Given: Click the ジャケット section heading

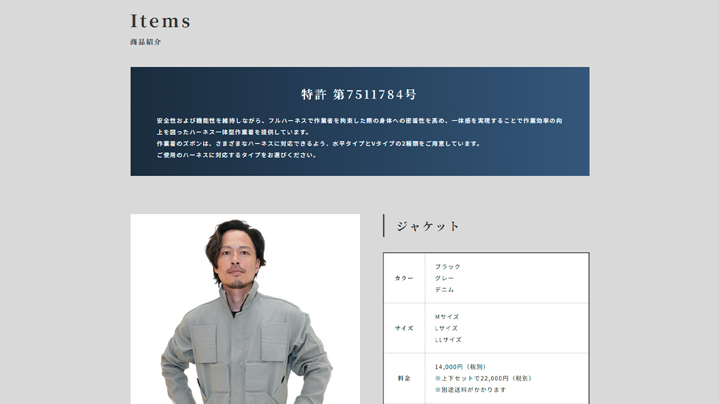Looking at the screenshot, I should click(x=428, y=226).
